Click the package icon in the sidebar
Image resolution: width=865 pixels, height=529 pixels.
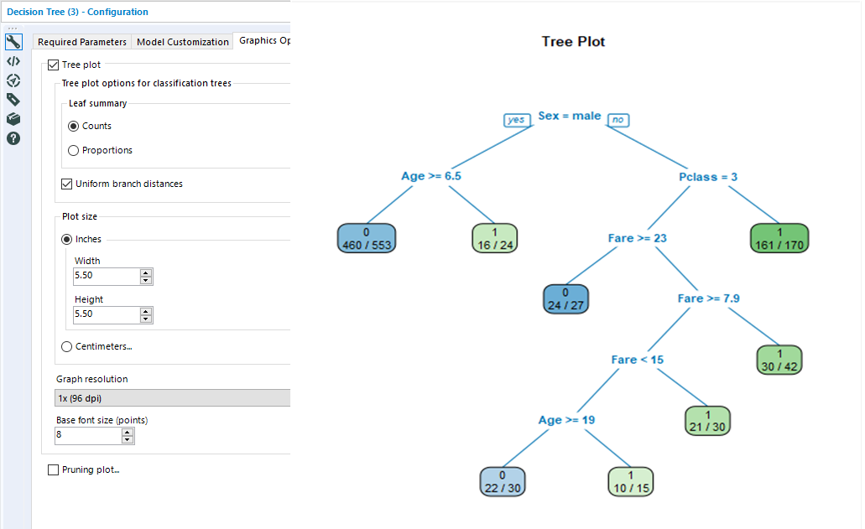(13, 118)
